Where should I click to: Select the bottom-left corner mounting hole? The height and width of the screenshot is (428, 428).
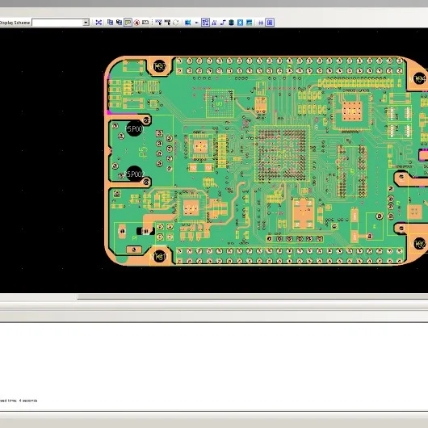160,257
